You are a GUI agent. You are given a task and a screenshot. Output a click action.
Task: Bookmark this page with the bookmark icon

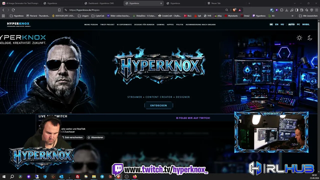[x=59, y=10]
